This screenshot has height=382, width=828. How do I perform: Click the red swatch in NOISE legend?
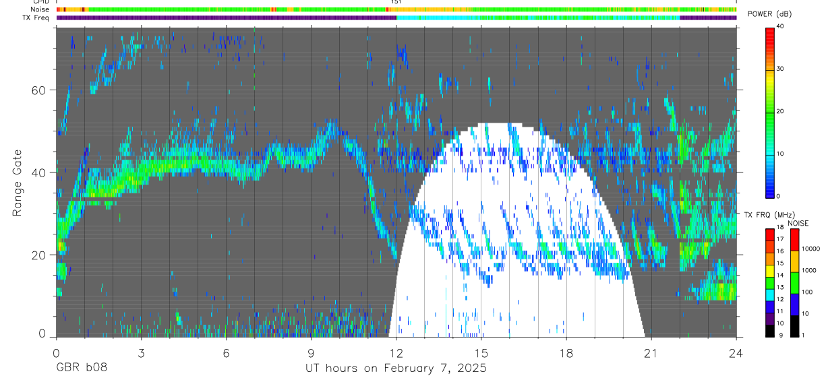click(x=794, y=239)
